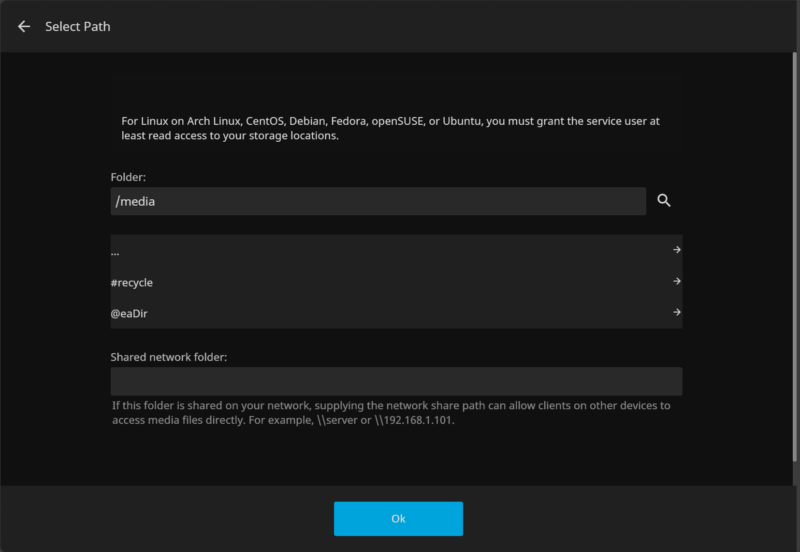800x552 pixels.
Task: Select the @eaDir folder entry
Action: click(129, 313)
